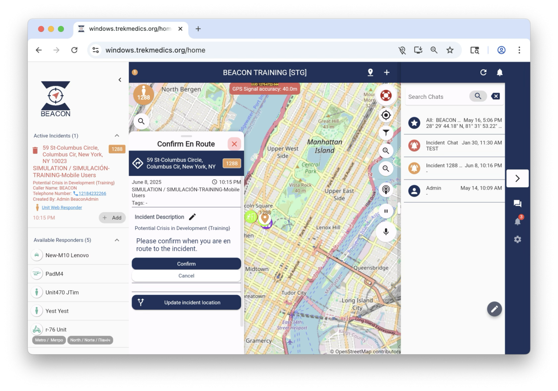Collapse the Active Incidents section
The height and width of the screenshot is (391, 558).
tap(117, 136)
